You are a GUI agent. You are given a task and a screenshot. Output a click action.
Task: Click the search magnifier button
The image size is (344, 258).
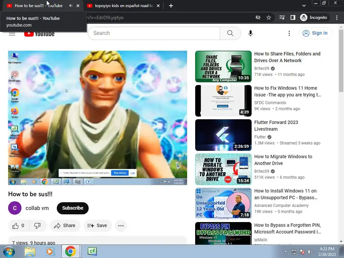tap(230, 33)
